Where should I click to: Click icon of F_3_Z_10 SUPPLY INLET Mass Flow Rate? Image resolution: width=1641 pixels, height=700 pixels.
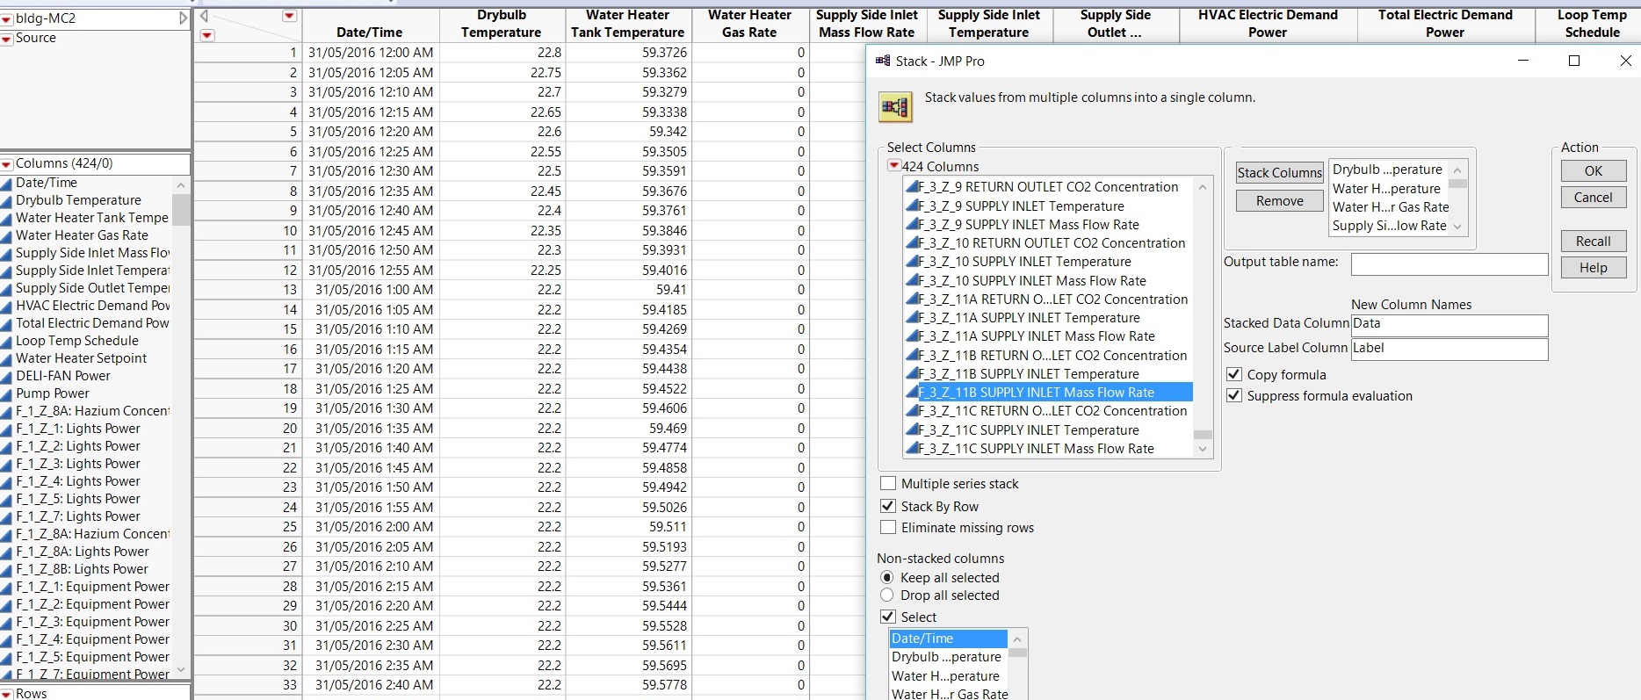[x=912, y=281]
